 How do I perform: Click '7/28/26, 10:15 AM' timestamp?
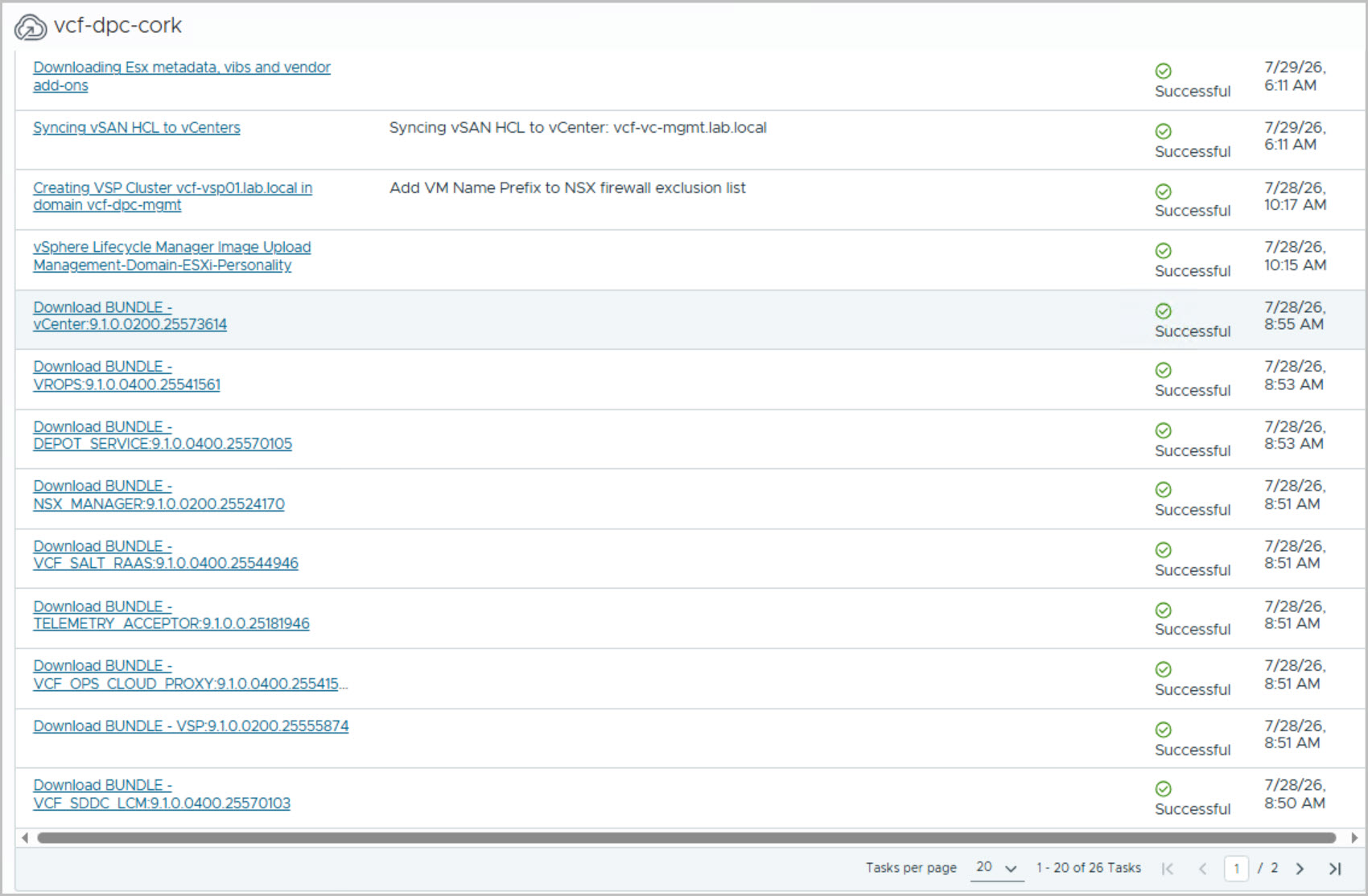1295,256
